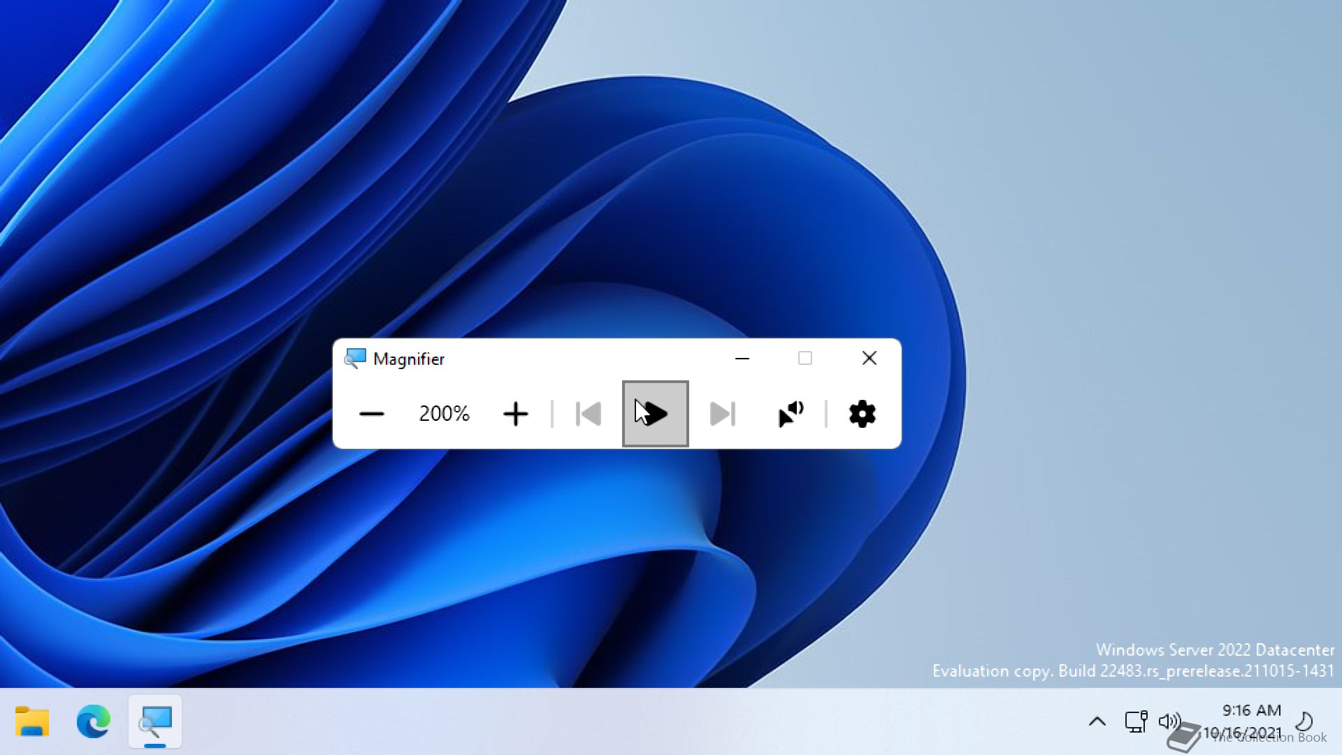Select the Read from here cursor-speaker icon
Image resolution: width=1342 pixels, height=755 pixels.
tap(791, 414)
